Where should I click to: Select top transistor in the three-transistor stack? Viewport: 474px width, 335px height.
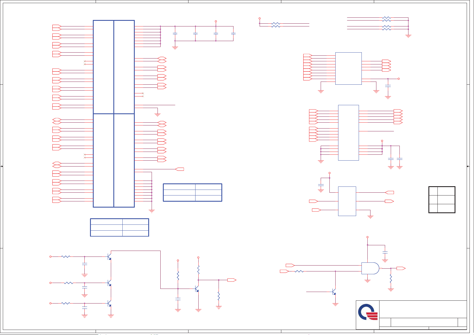click(x=109, y=257)
